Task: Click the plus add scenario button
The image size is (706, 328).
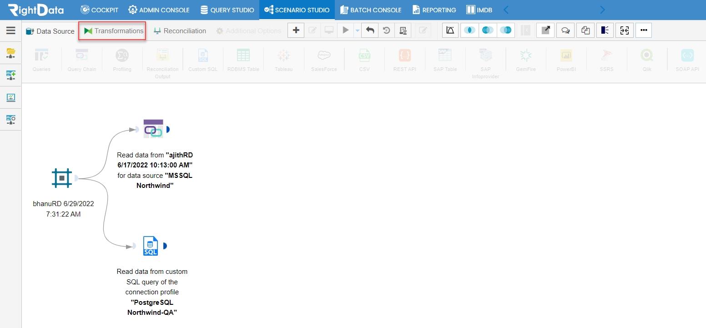Action: (x=296, y=30)
